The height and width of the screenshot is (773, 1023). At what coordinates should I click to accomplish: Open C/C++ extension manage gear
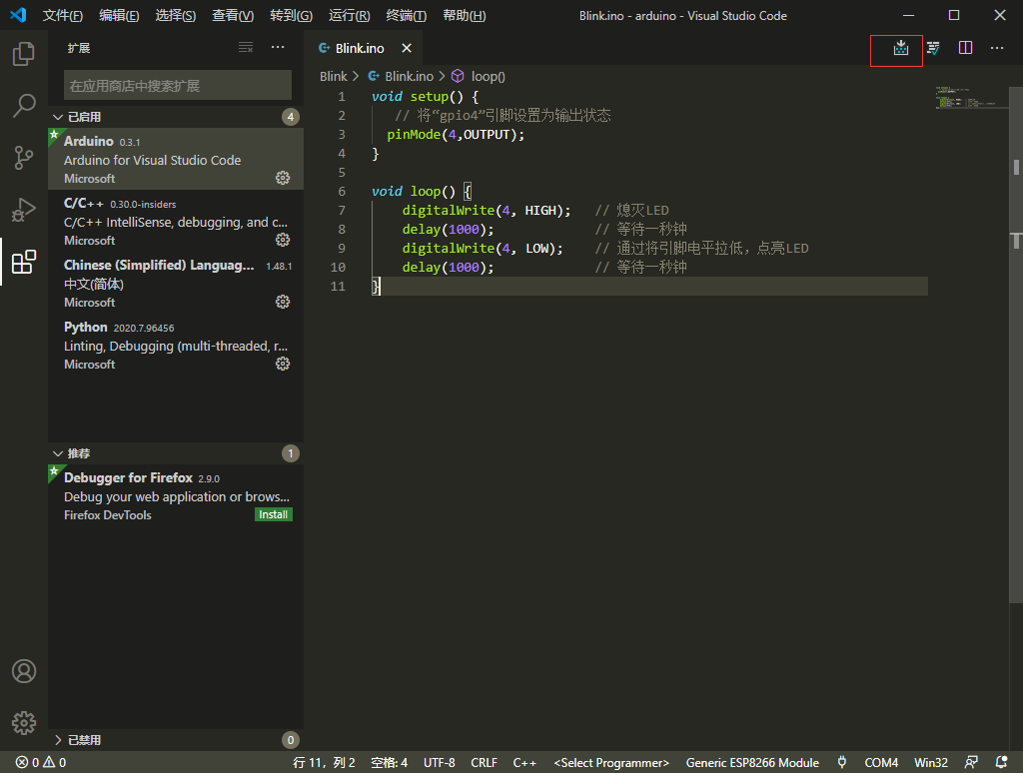(283, 240)
